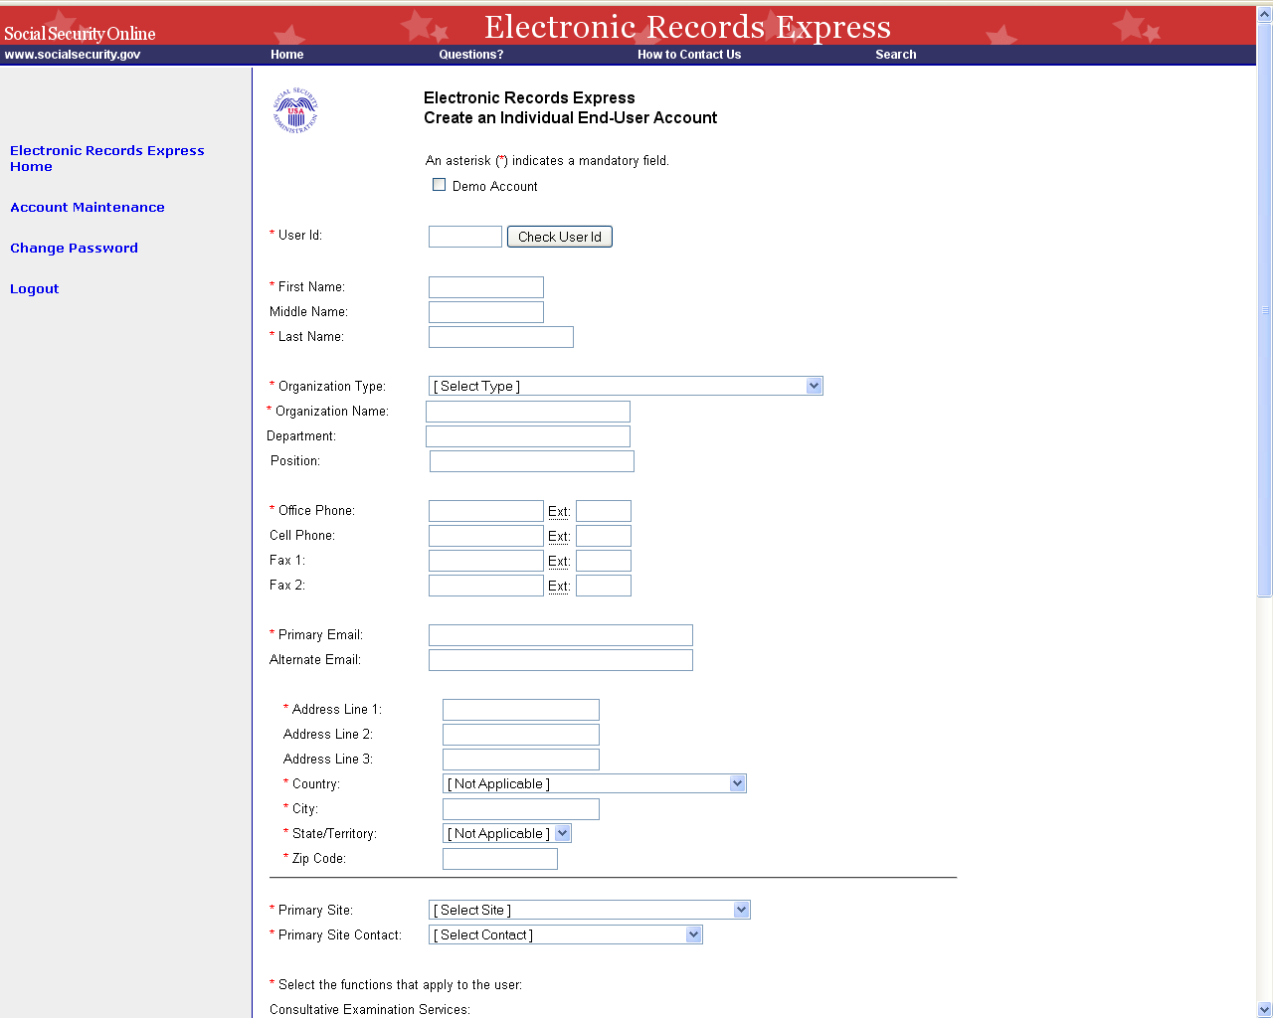
Task: Focus the Fax 2 number field
Action: 486,586
